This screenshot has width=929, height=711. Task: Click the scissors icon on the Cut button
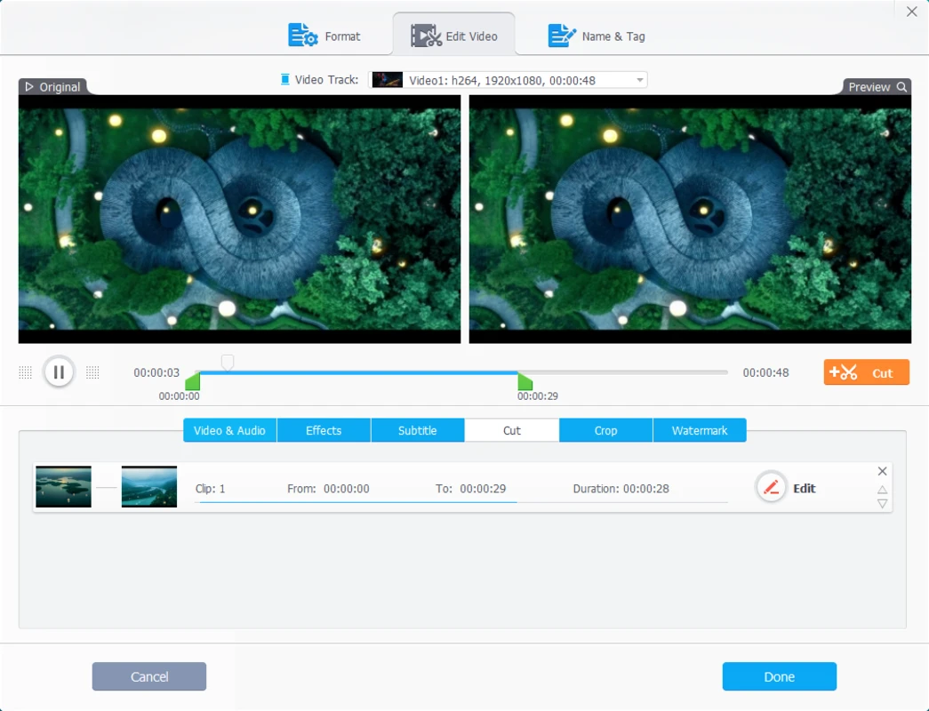847,371
